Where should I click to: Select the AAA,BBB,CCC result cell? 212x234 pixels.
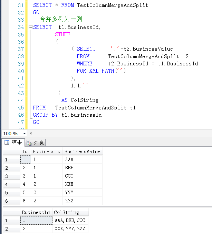tap(70, 221)
